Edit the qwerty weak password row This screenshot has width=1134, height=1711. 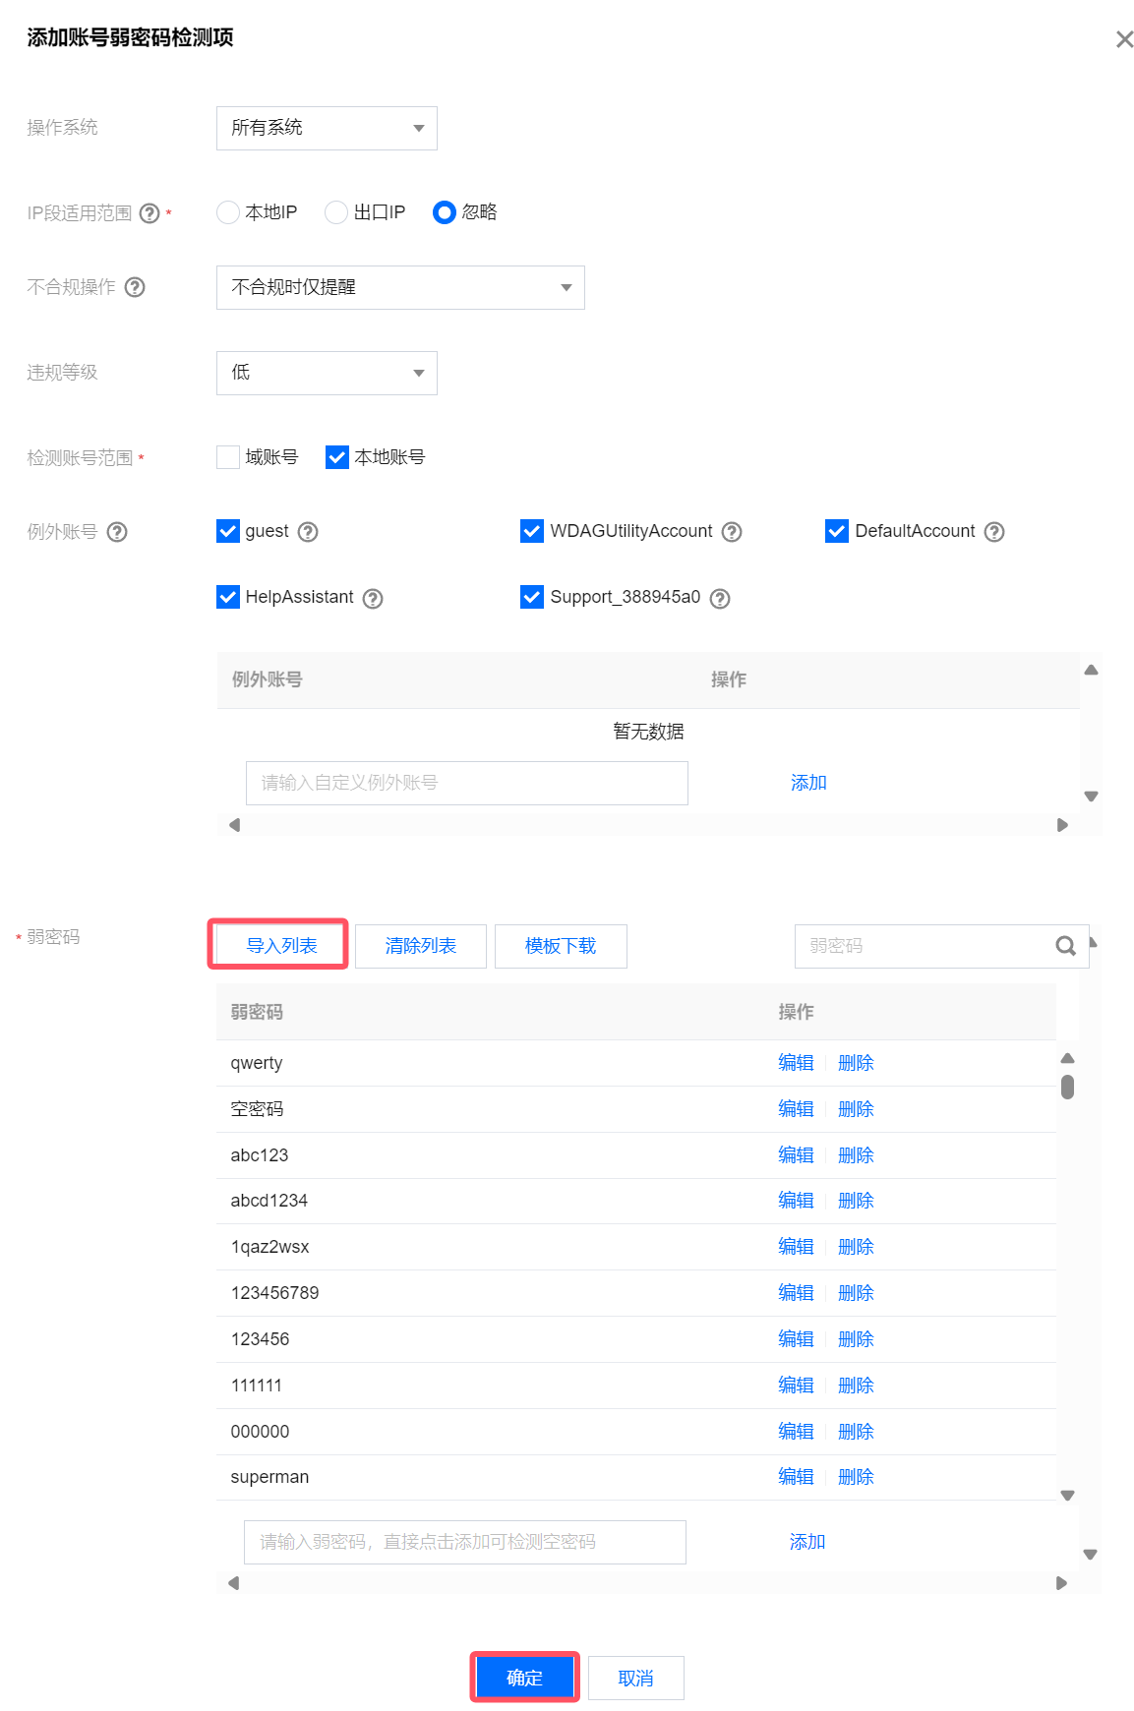click(796, 1063)
